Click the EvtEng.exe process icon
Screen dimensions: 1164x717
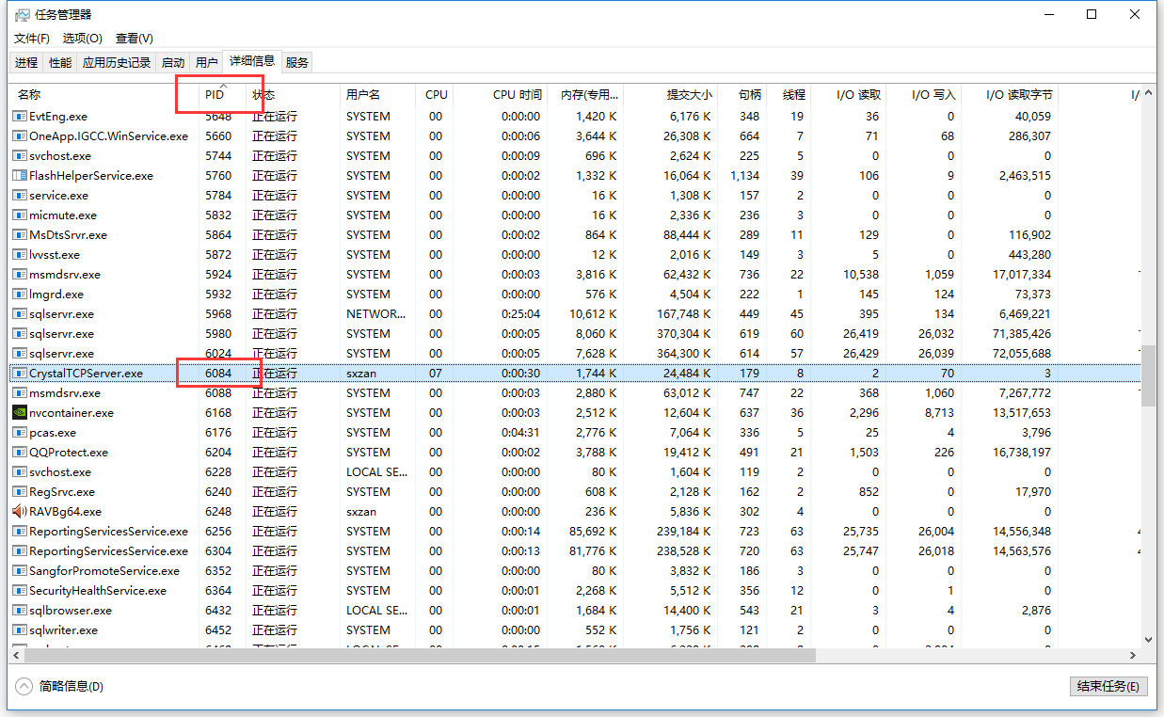(20, 117)
